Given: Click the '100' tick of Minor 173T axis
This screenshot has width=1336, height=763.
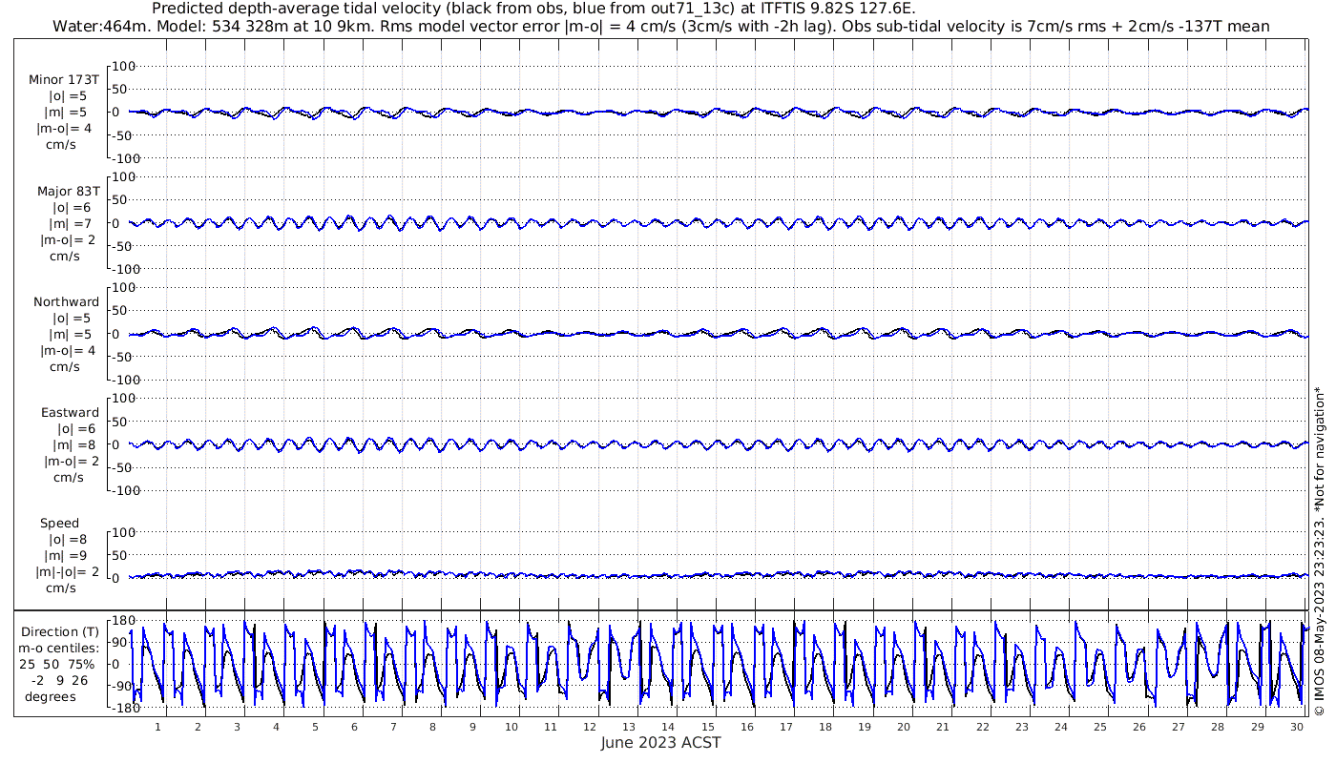Looking at the screenshot, I should pos(125,66).
